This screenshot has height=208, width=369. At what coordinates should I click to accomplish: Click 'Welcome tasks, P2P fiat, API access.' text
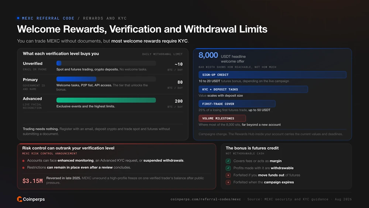tap(84, 85)
